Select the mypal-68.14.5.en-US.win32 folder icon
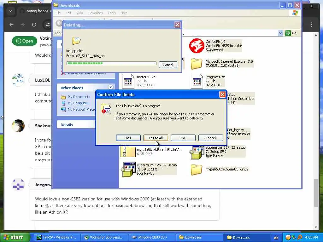Image resolution: width=323 pixels, height=242 pixels. click(196, 170)
